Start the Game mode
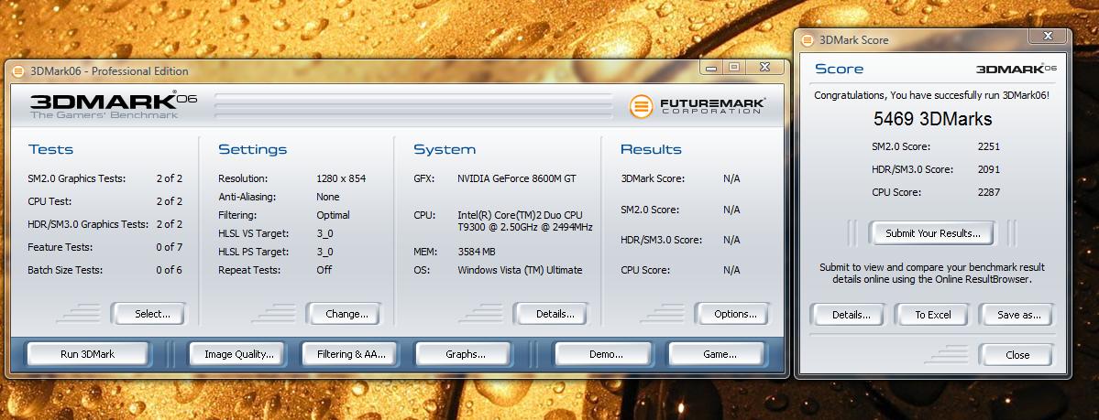 point(718,354)
